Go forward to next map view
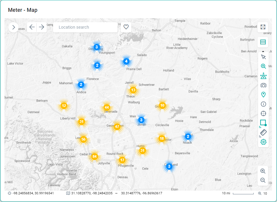The image size is (277, 202). (x=42, y=27)
